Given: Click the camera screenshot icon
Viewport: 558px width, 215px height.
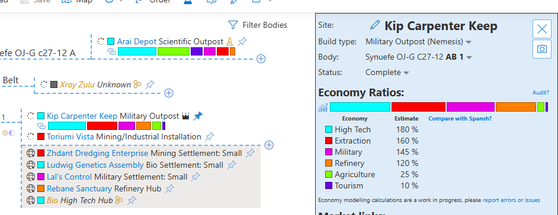Looking at the screenshot, I should (541, 48).
